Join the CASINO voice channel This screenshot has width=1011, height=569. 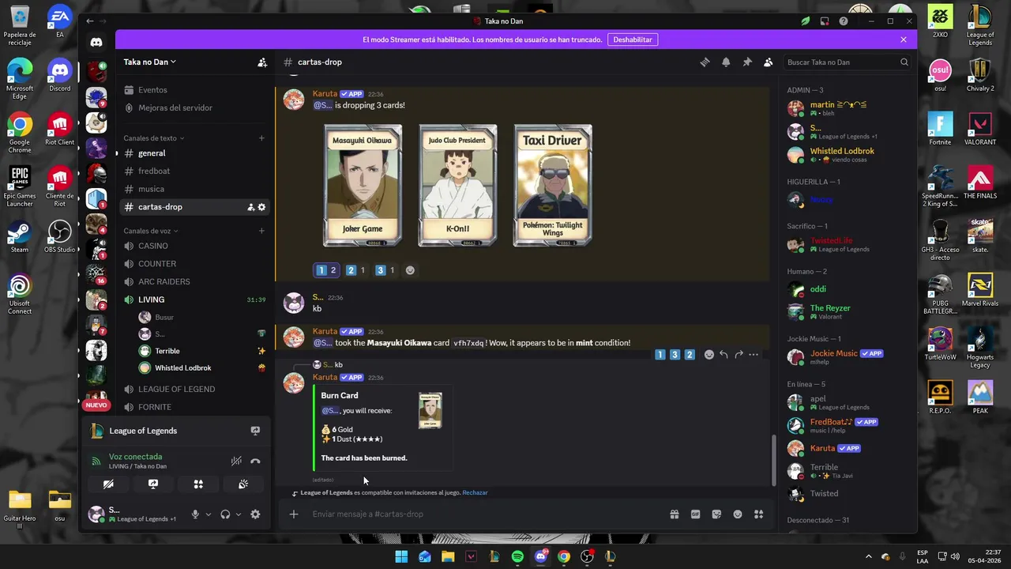click(x=194, y=246)
